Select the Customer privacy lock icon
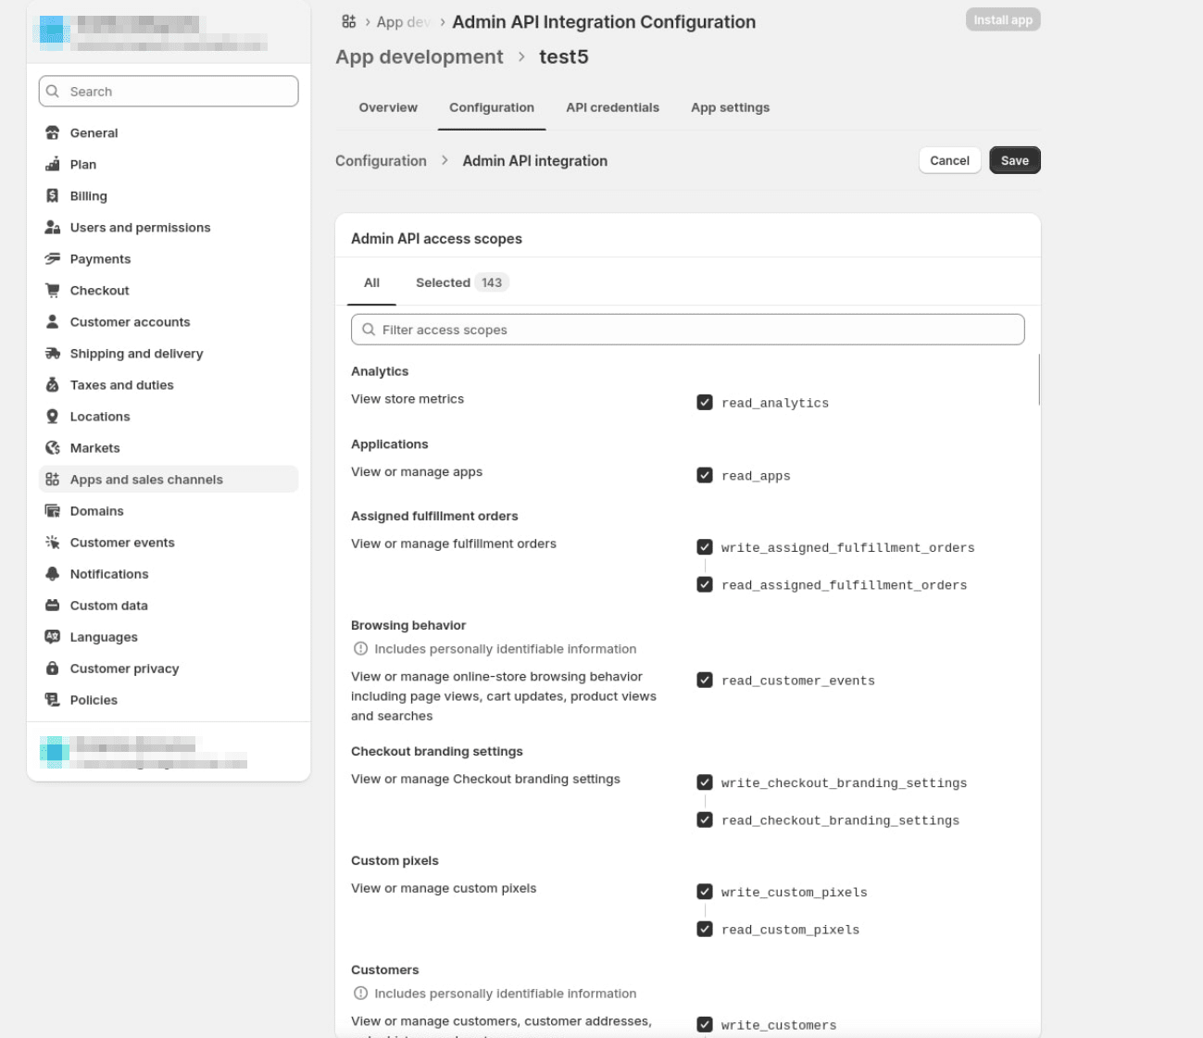The width and height of the screenshot is (1203, 1038). click(53, 668)
